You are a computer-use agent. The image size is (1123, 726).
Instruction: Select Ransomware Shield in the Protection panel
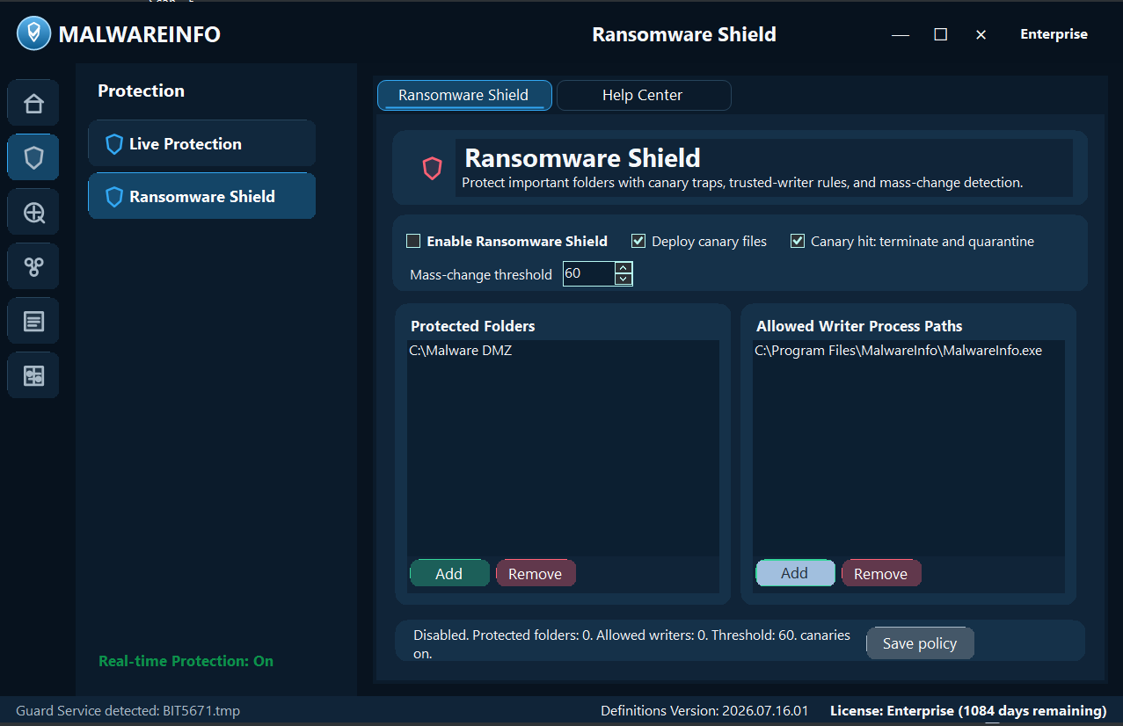(x=201, y=196)
